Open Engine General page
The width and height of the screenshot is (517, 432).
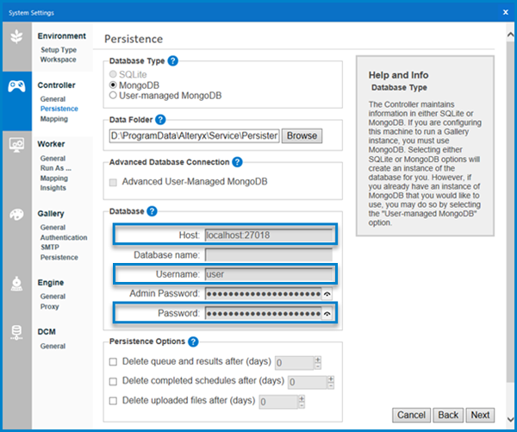point(53,297)
